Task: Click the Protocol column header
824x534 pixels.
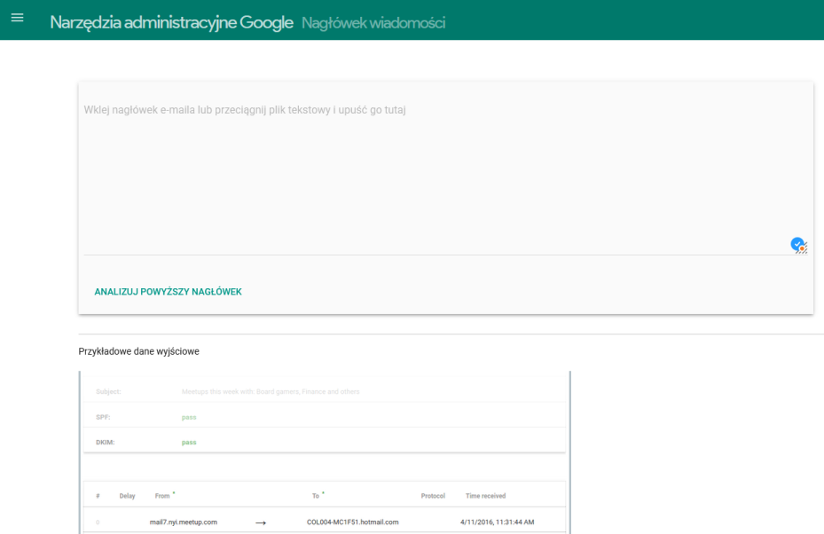Action: [433, 496]
